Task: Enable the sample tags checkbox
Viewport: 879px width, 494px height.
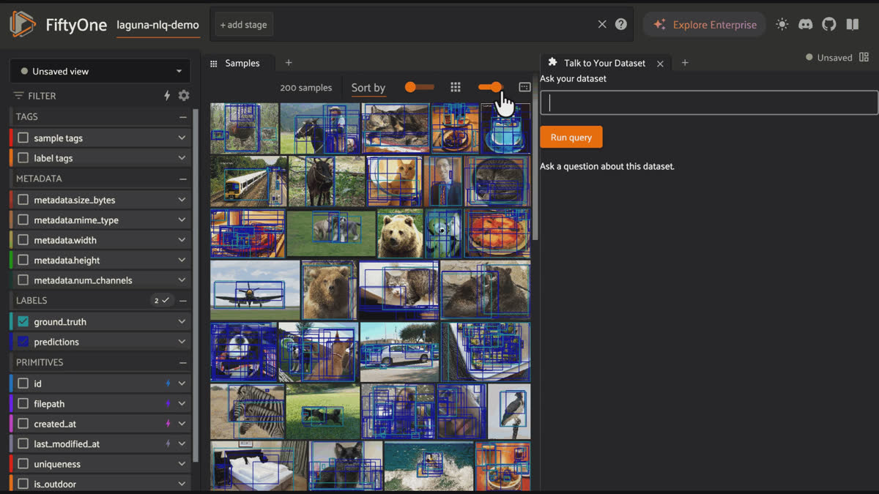Action: [x=23, y=138]
